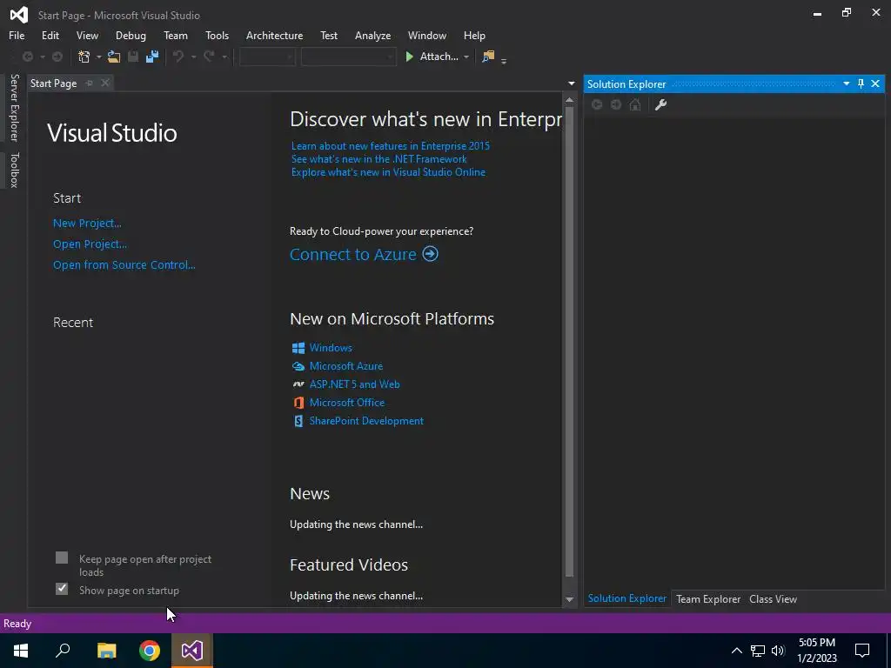Click the Navigate Backward toolbar icon
Viewport: 891px width, 668px height.
click(27, 57)
